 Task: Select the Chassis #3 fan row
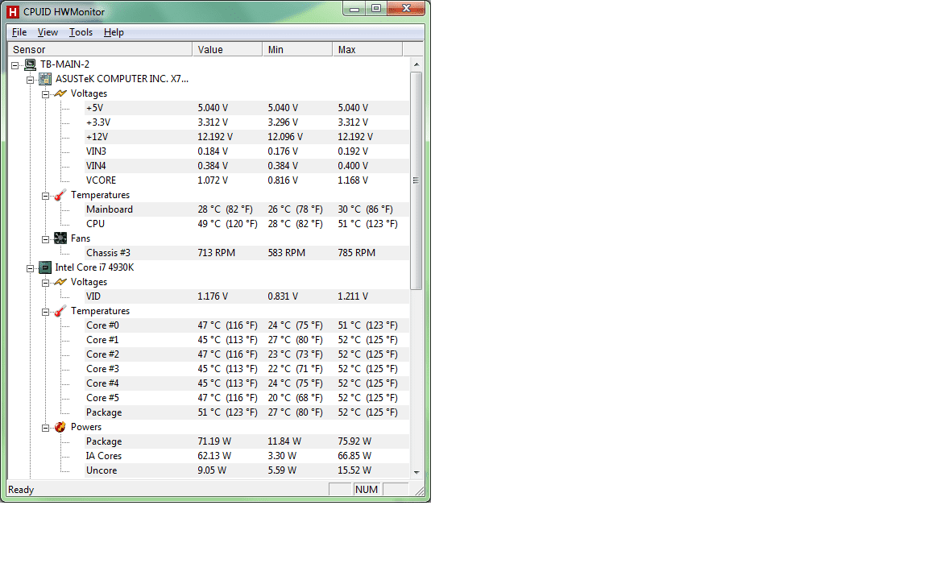[x=246, y=253]
